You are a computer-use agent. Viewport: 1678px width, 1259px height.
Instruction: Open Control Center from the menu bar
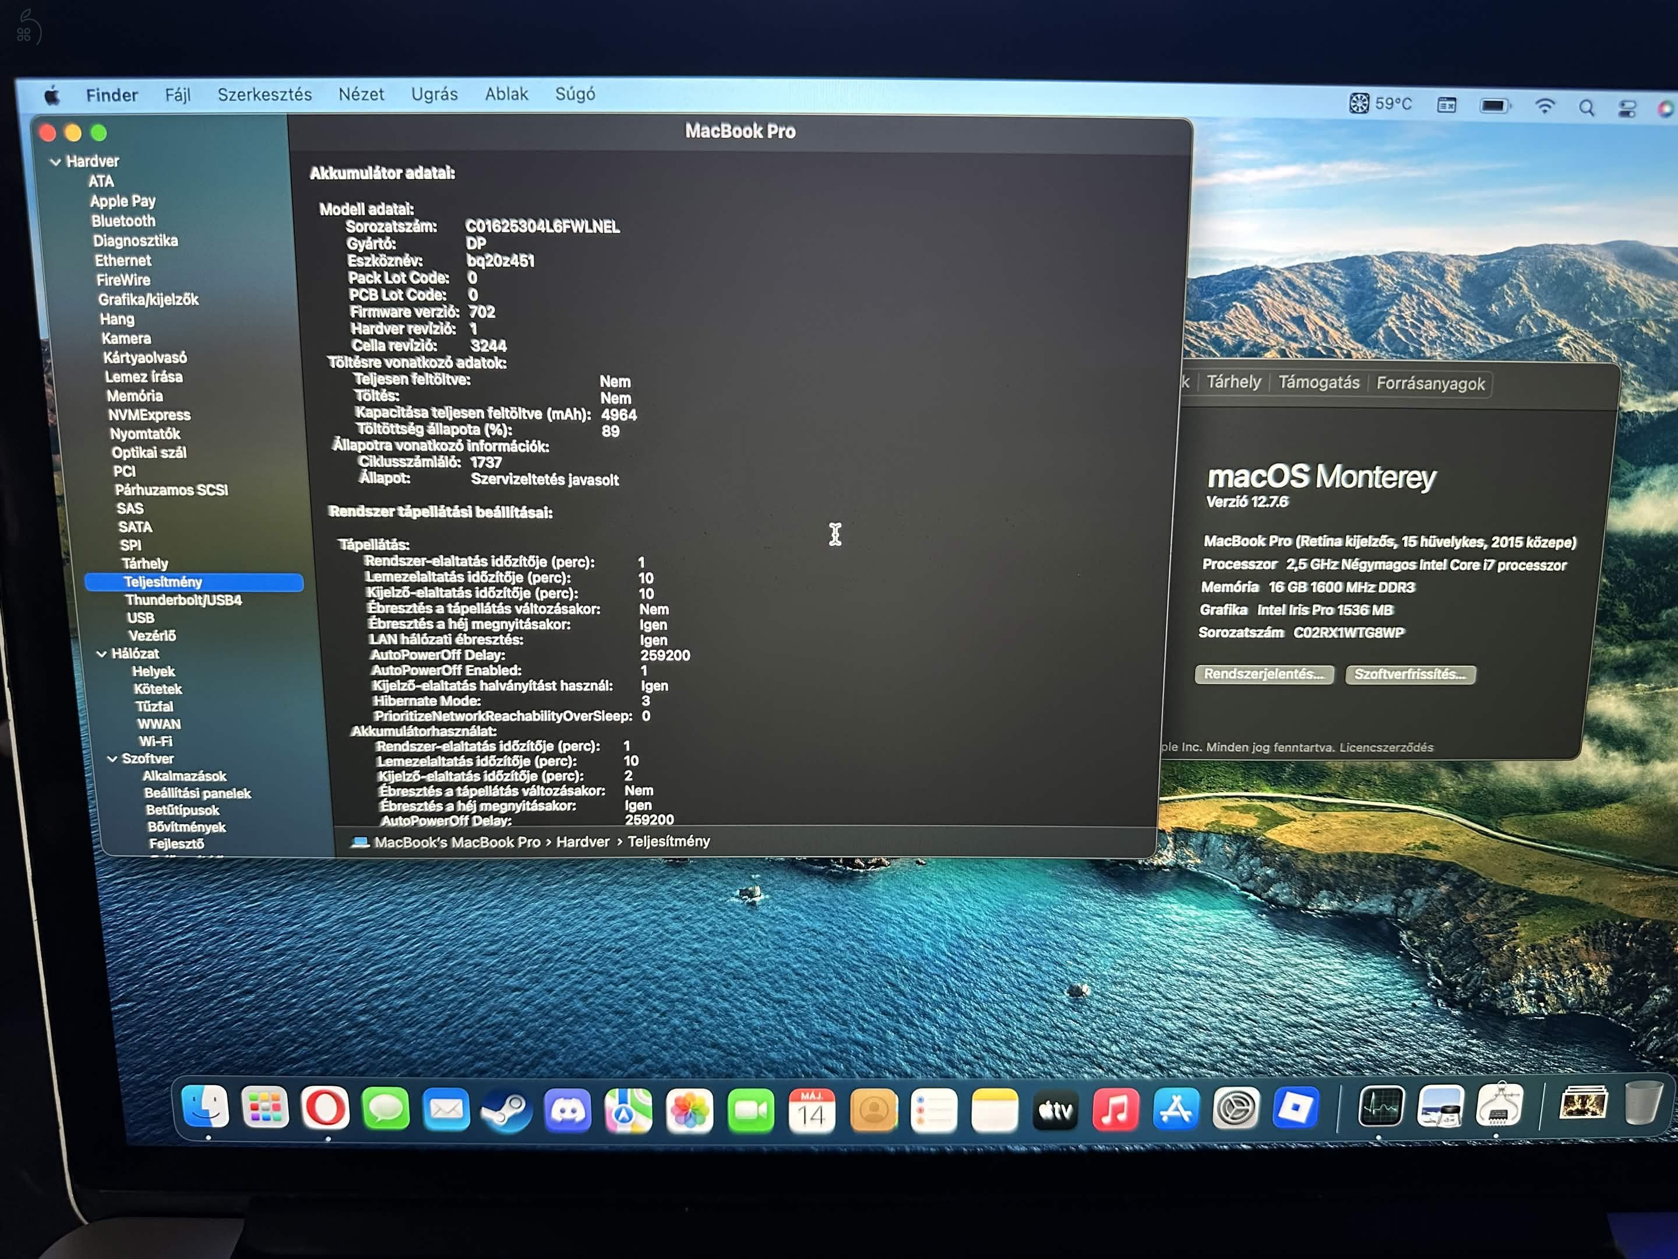pos(1626,108)
